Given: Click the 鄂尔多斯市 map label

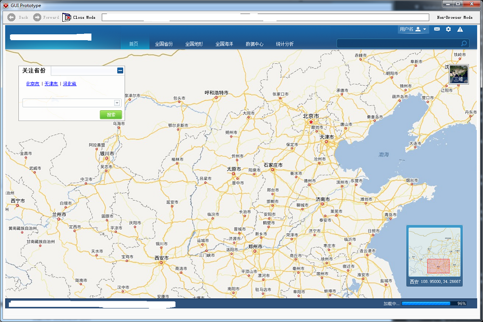Looking at the screenshot, I should tap(178, 126).
